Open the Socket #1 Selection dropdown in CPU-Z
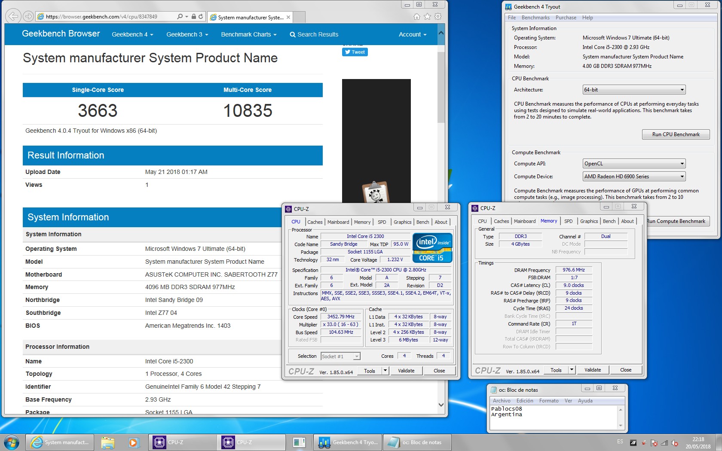The image size is (722, 451). (x=340, y=356)
